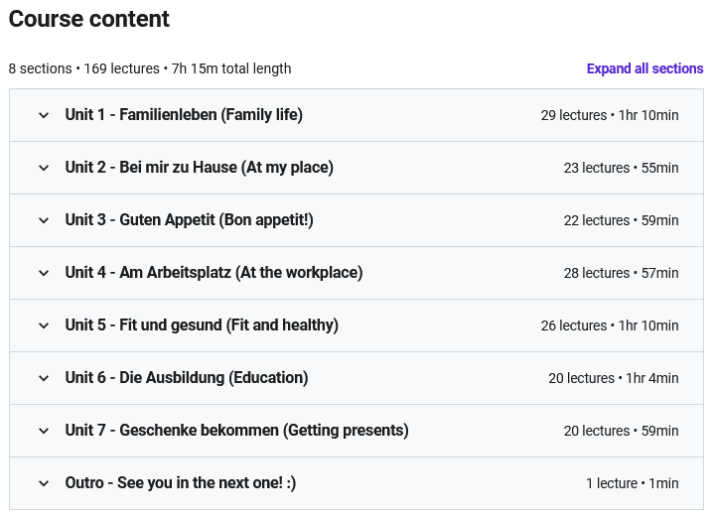Click 1 lecture 1min Outro summary

632,483
